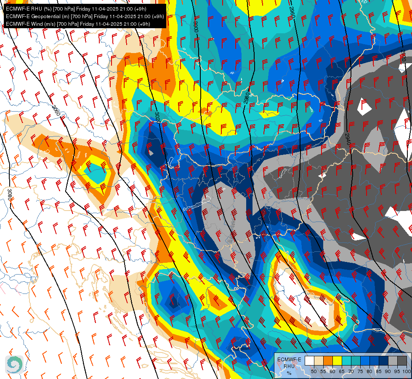
Task: Click the ECMWF-E Geopotential (m) title line
Action: pyautogui.click(x=85, y=16)
